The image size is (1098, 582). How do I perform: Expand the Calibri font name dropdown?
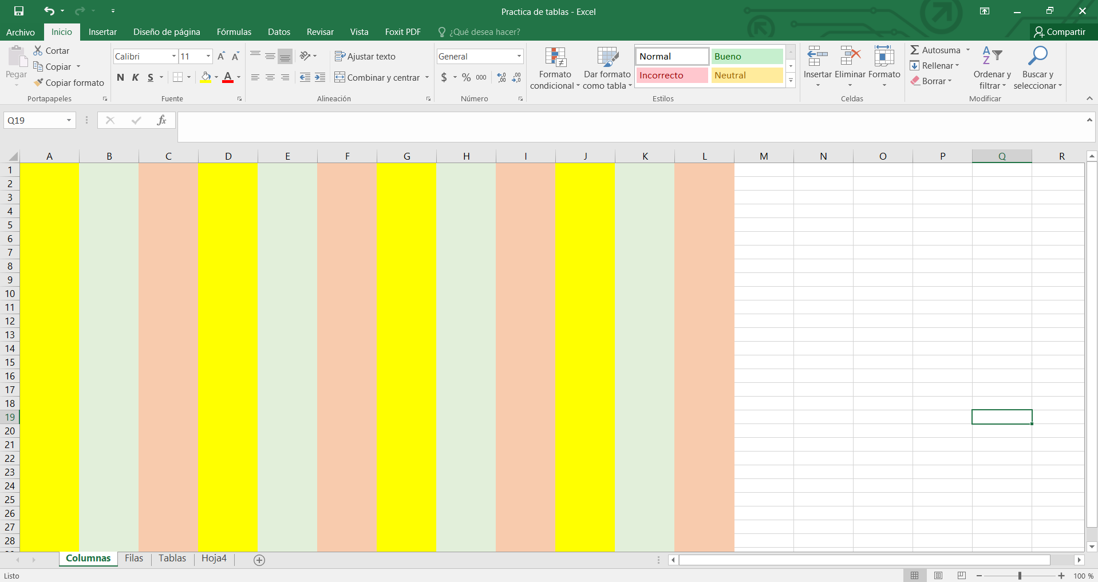tap(173, 56)
